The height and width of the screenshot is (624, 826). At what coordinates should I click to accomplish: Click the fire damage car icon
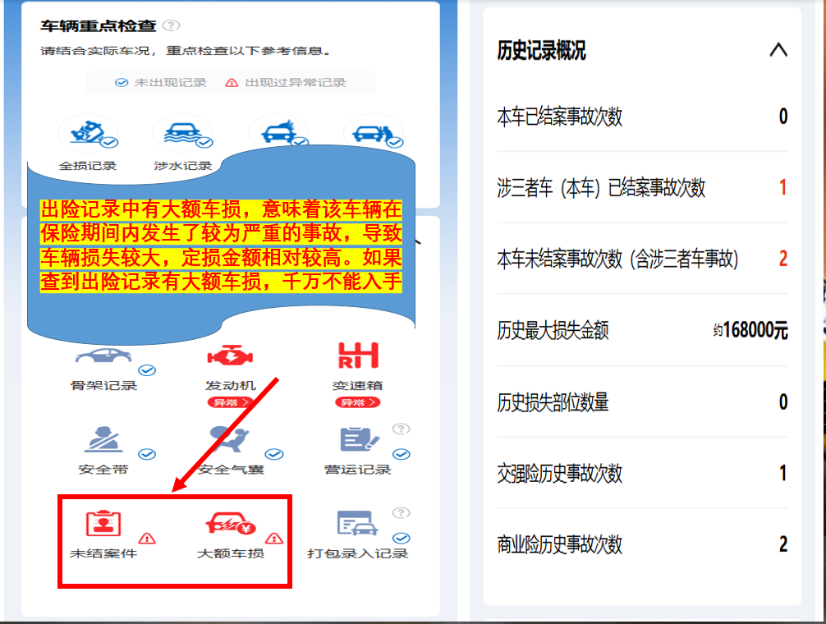(278, 133)
